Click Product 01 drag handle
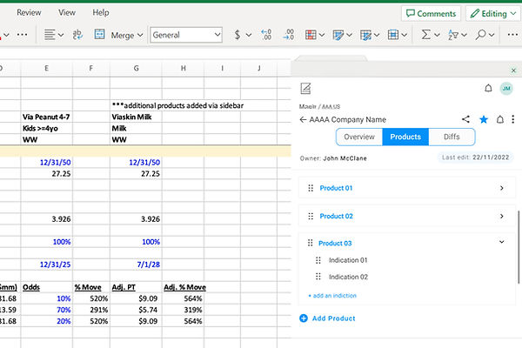Image resolution: width=522 pixels, height=348 pixels. pyautogui.click(x=311, y=188)
